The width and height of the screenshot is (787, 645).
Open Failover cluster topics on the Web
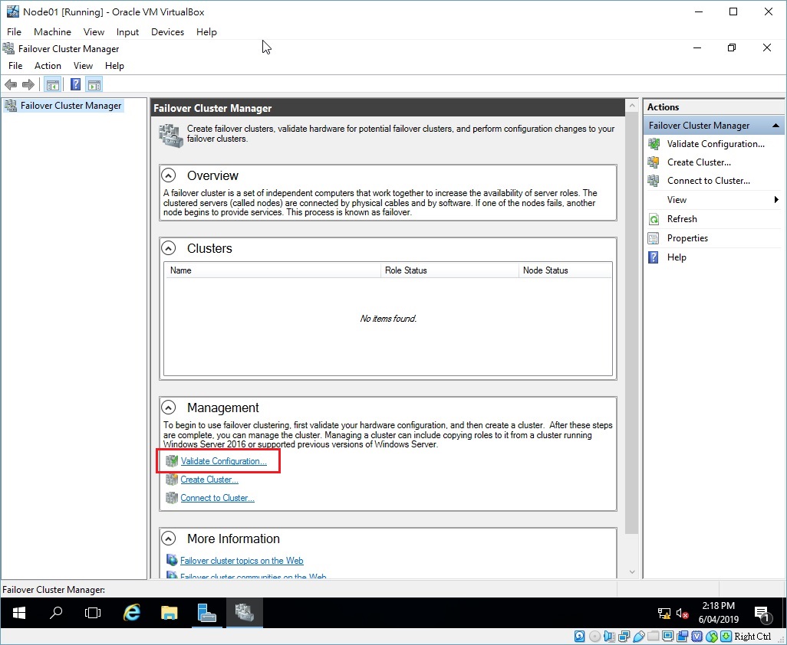coord(242,561)
